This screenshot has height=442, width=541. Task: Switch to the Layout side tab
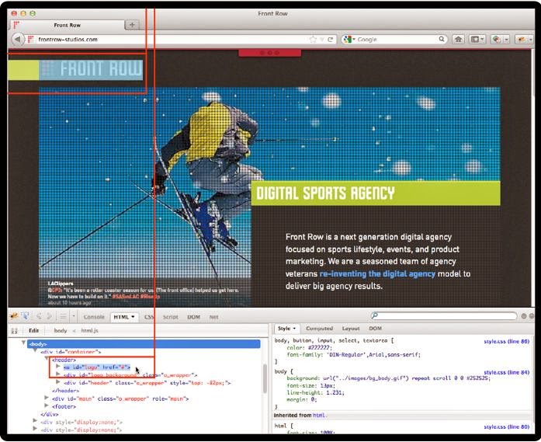(x=351, y=329)
